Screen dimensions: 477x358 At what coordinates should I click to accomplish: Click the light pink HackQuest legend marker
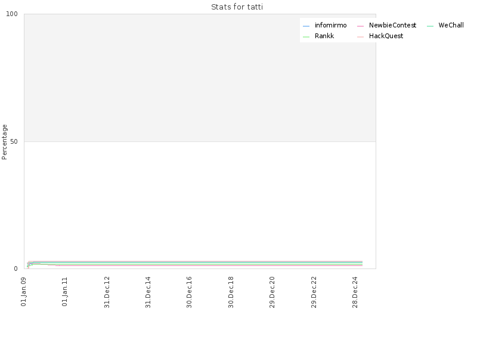(360, 37)
